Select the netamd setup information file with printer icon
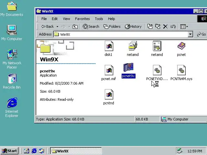Screen dimensions: 207x155 click(x=133, y=46)
